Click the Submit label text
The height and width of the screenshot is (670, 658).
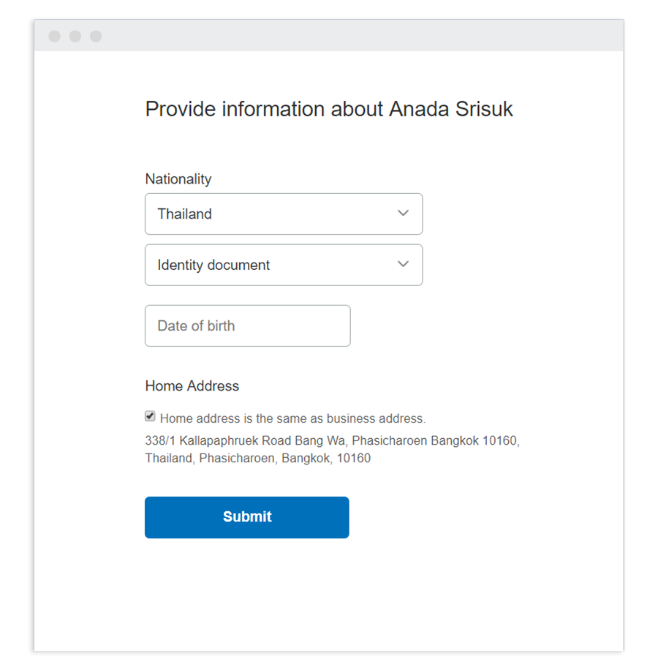247,517
